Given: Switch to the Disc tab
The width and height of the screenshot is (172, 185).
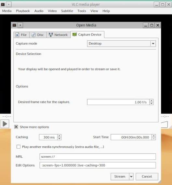Looking at the screenshot, I should pos(38,35).
